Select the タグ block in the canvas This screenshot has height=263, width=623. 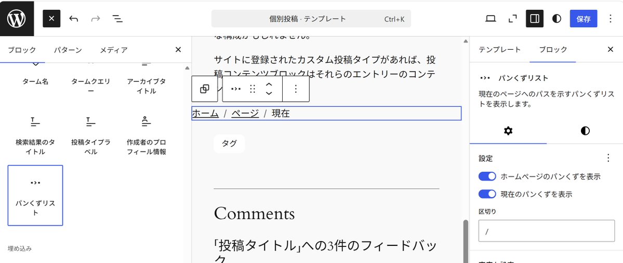click(229, 144)
